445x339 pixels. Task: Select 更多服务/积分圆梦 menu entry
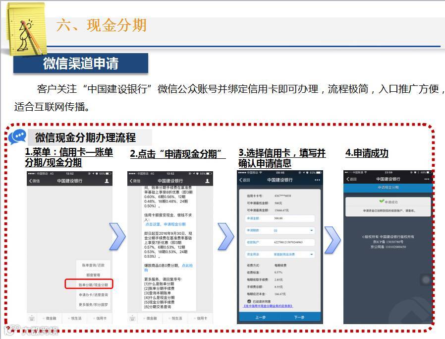[93, 305]
